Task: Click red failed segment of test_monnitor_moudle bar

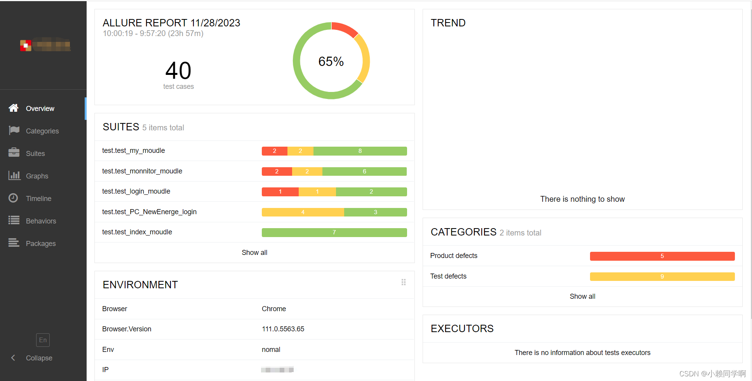Action: click(x=277, y=171)
